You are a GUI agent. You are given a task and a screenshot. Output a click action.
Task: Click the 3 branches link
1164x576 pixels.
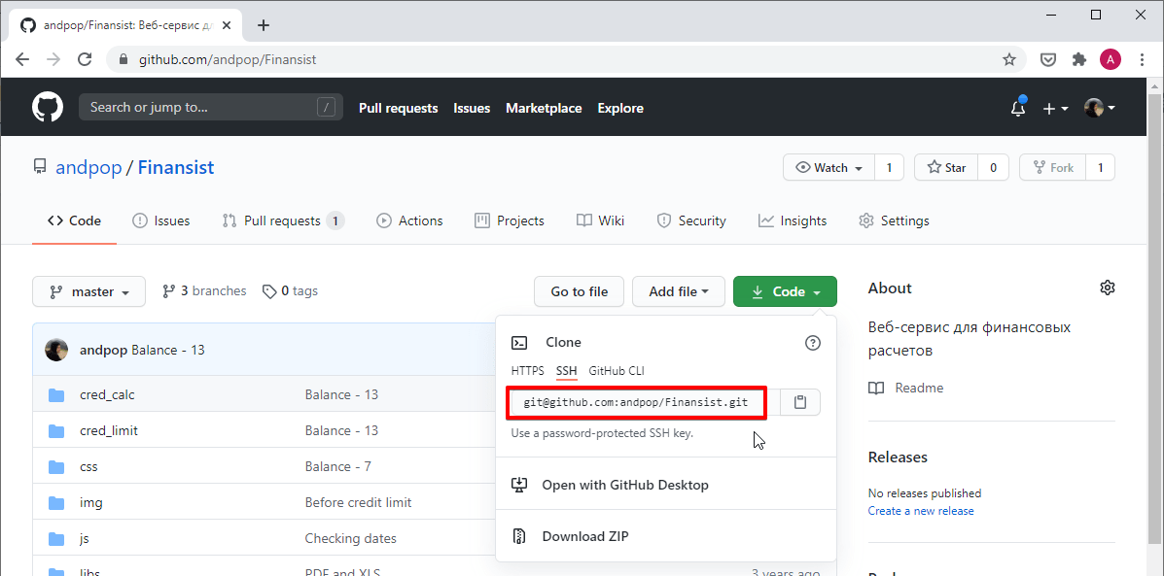pos(204,291)
